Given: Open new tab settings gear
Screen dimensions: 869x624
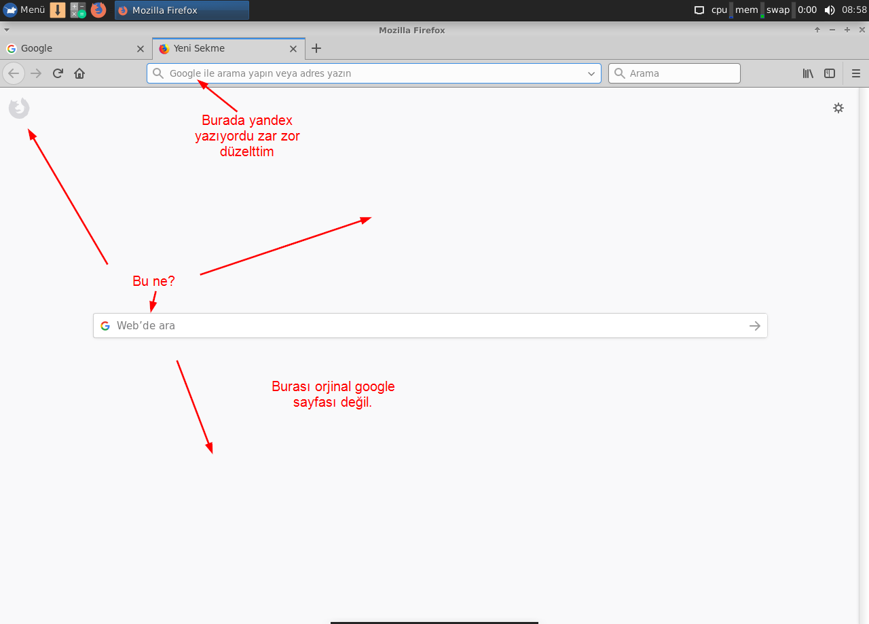Looking at the screenshot, I should 838,108.
